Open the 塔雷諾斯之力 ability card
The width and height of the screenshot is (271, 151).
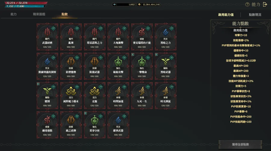click(x=95, y=37)
